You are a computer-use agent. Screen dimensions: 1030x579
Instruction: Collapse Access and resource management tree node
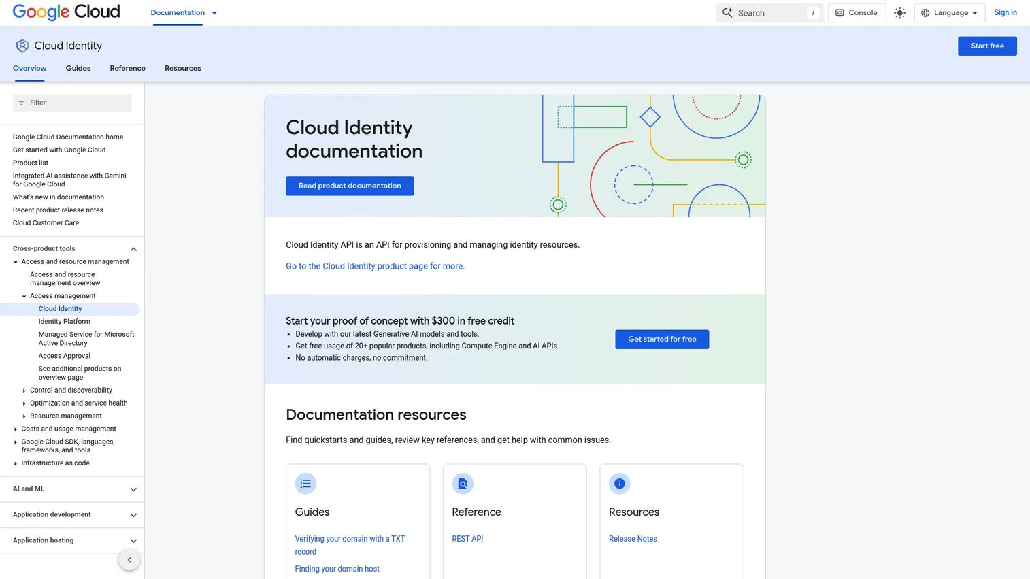pos(16,262)
